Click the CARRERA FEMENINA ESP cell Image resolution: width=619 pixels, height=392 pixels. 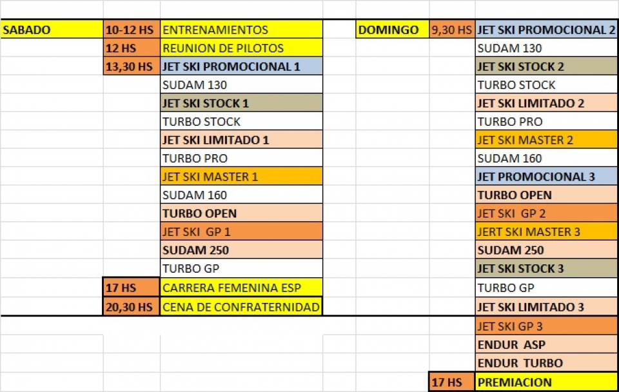(x=242, y=288)
